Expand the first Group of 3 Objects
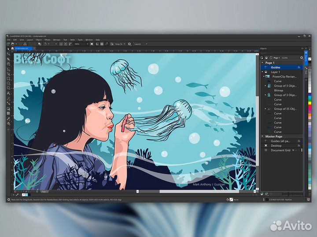 click(265, 86)
